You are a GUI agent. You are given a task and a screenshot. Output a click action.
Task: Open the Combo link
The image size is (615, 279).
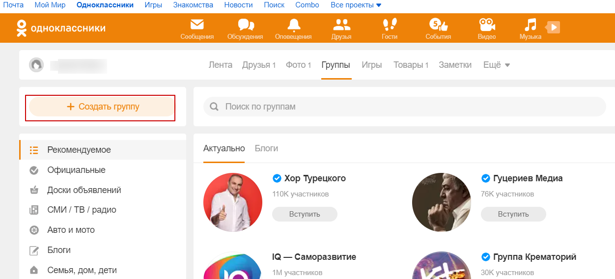click(x=307, y=5)
